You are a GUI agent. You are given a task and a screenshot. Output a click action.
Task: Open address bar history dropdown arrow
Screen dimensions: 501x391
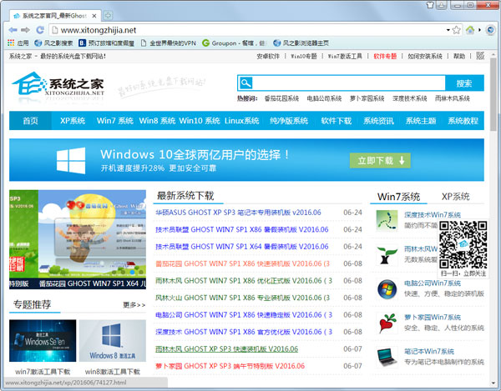[x=448, y=30]
